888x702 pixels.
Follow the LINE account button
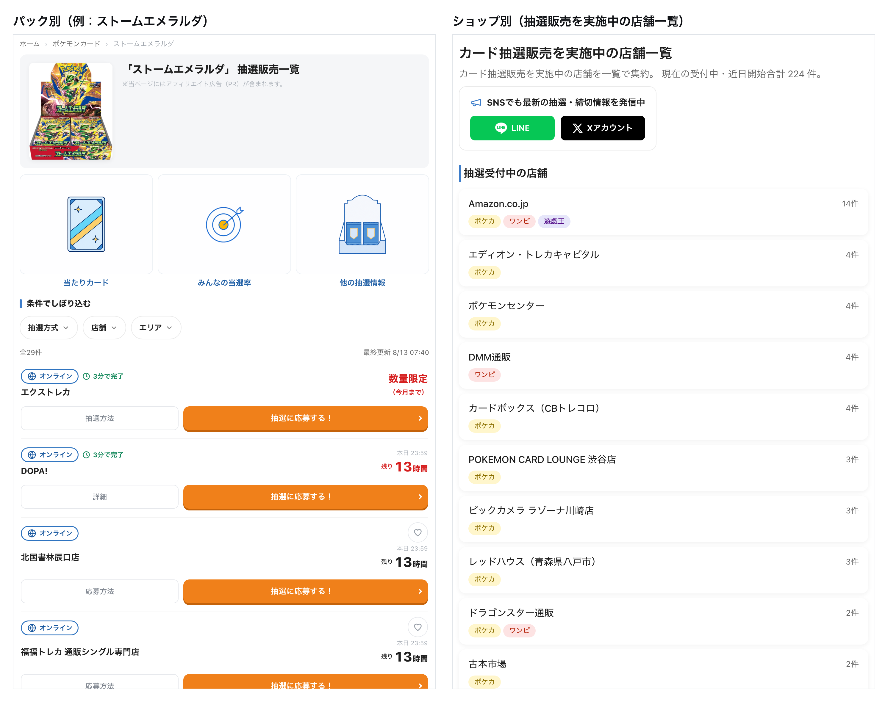pyautogui.click(x=512, y=128)
